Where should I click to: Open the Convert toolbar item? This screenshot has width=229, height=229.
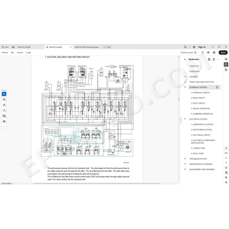20,53
